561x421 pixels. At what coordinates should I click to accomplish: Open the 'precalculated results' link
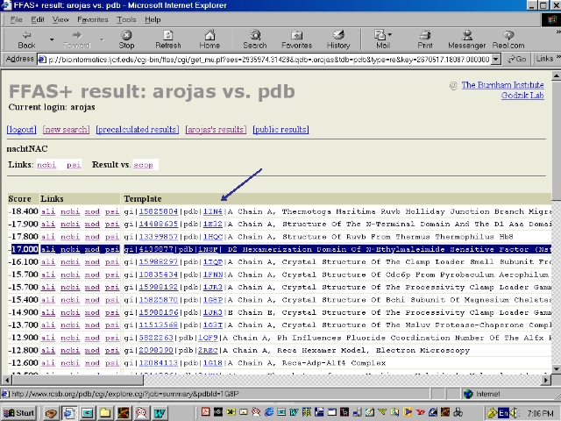click(138, 130)
